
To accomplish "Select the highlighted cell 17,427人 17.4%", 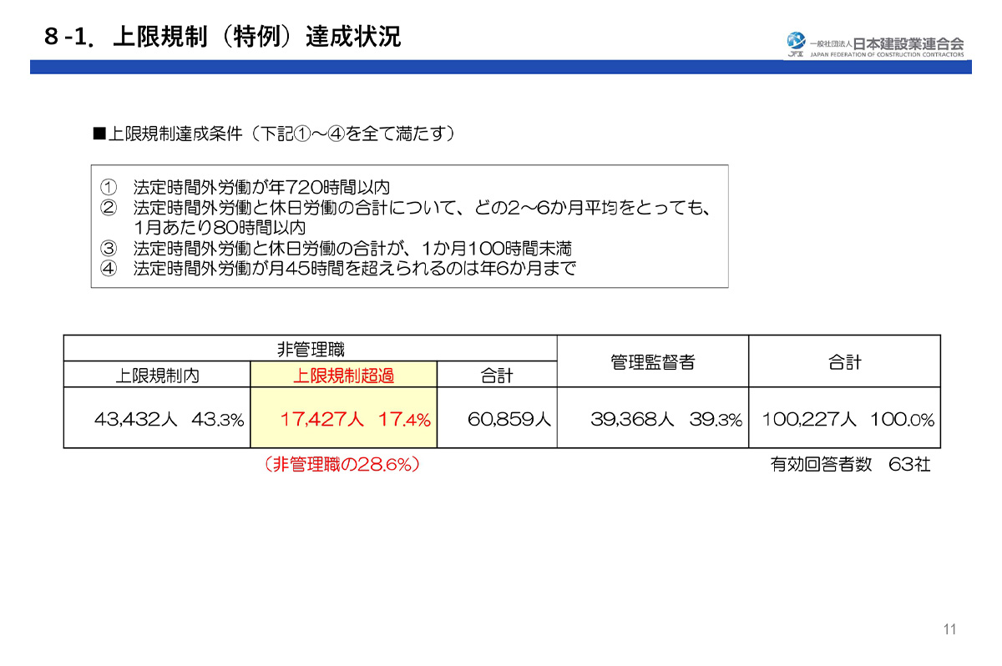I will click(343, 418).
